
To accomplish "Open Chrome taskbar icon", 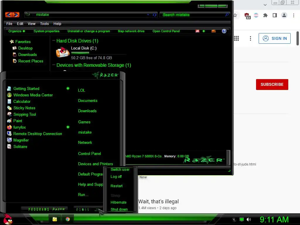I will 68,219.
